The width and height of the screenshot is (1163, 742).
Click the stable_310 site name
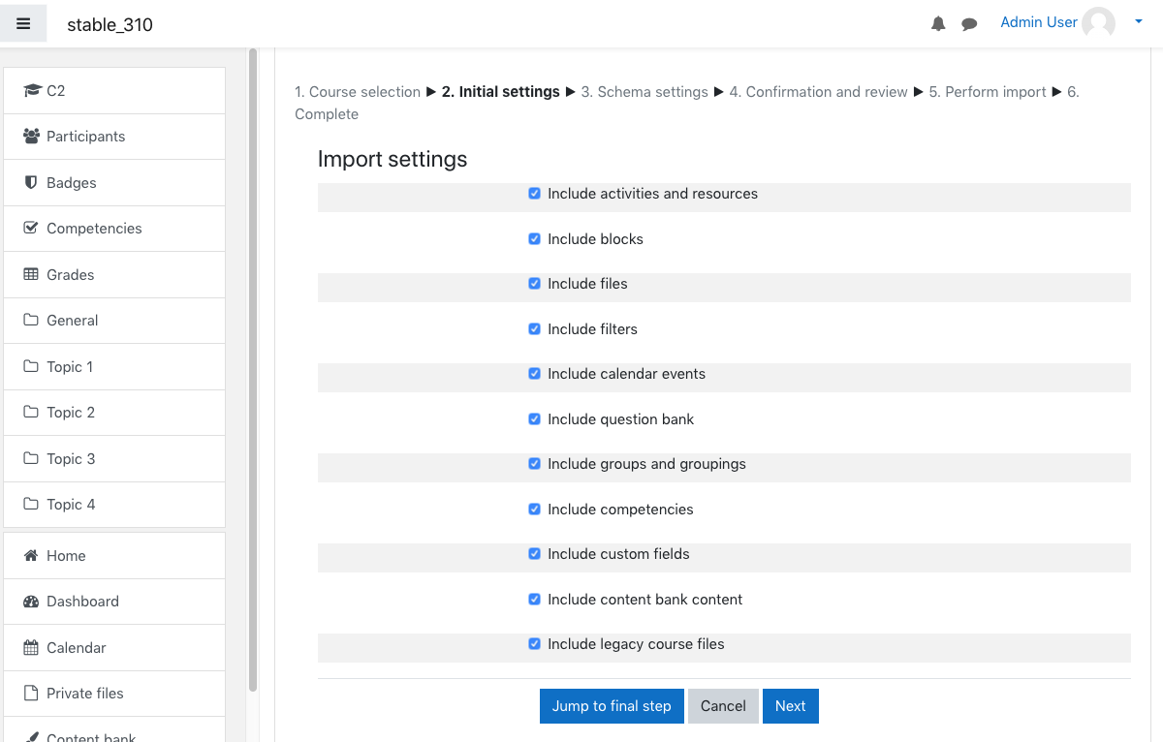tap(110, 25)
